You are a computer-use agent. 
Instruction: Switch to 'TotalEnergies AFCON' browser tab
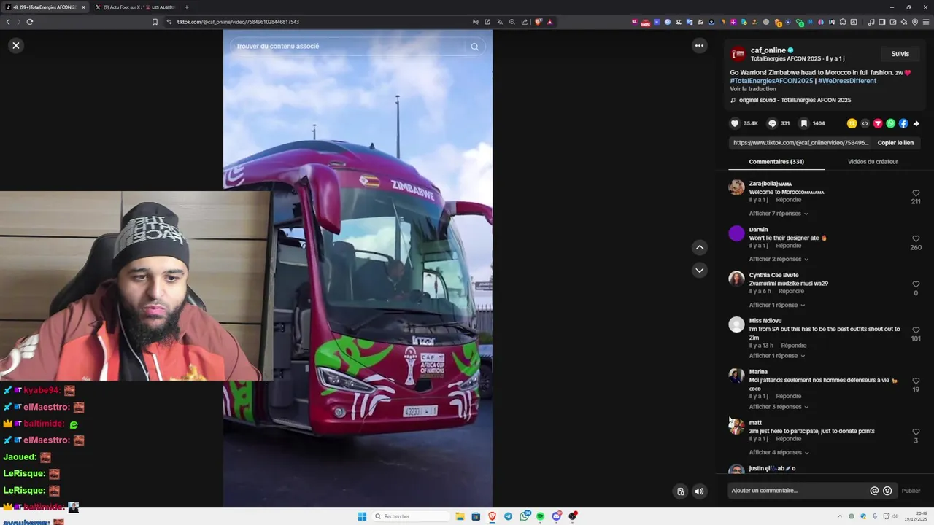[x=45, y=7]
